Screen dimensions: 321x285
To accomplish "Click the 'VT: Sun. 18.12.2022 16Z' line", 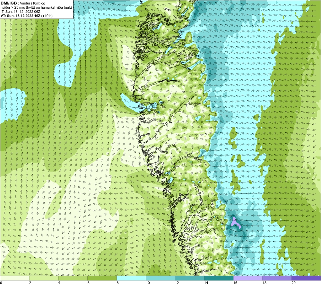I will click(x=20, y=15).
